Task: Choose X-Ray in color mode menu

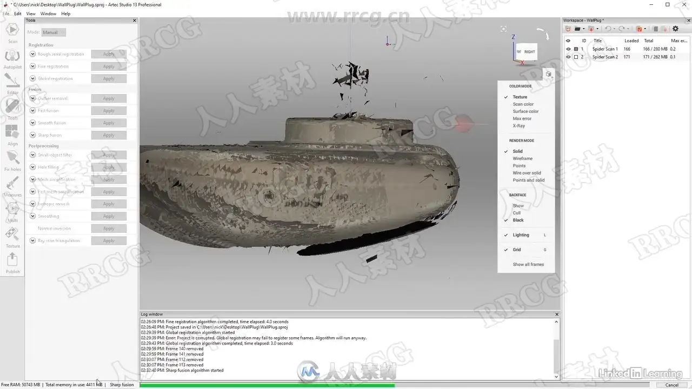Action: click(x=519, y=126)
